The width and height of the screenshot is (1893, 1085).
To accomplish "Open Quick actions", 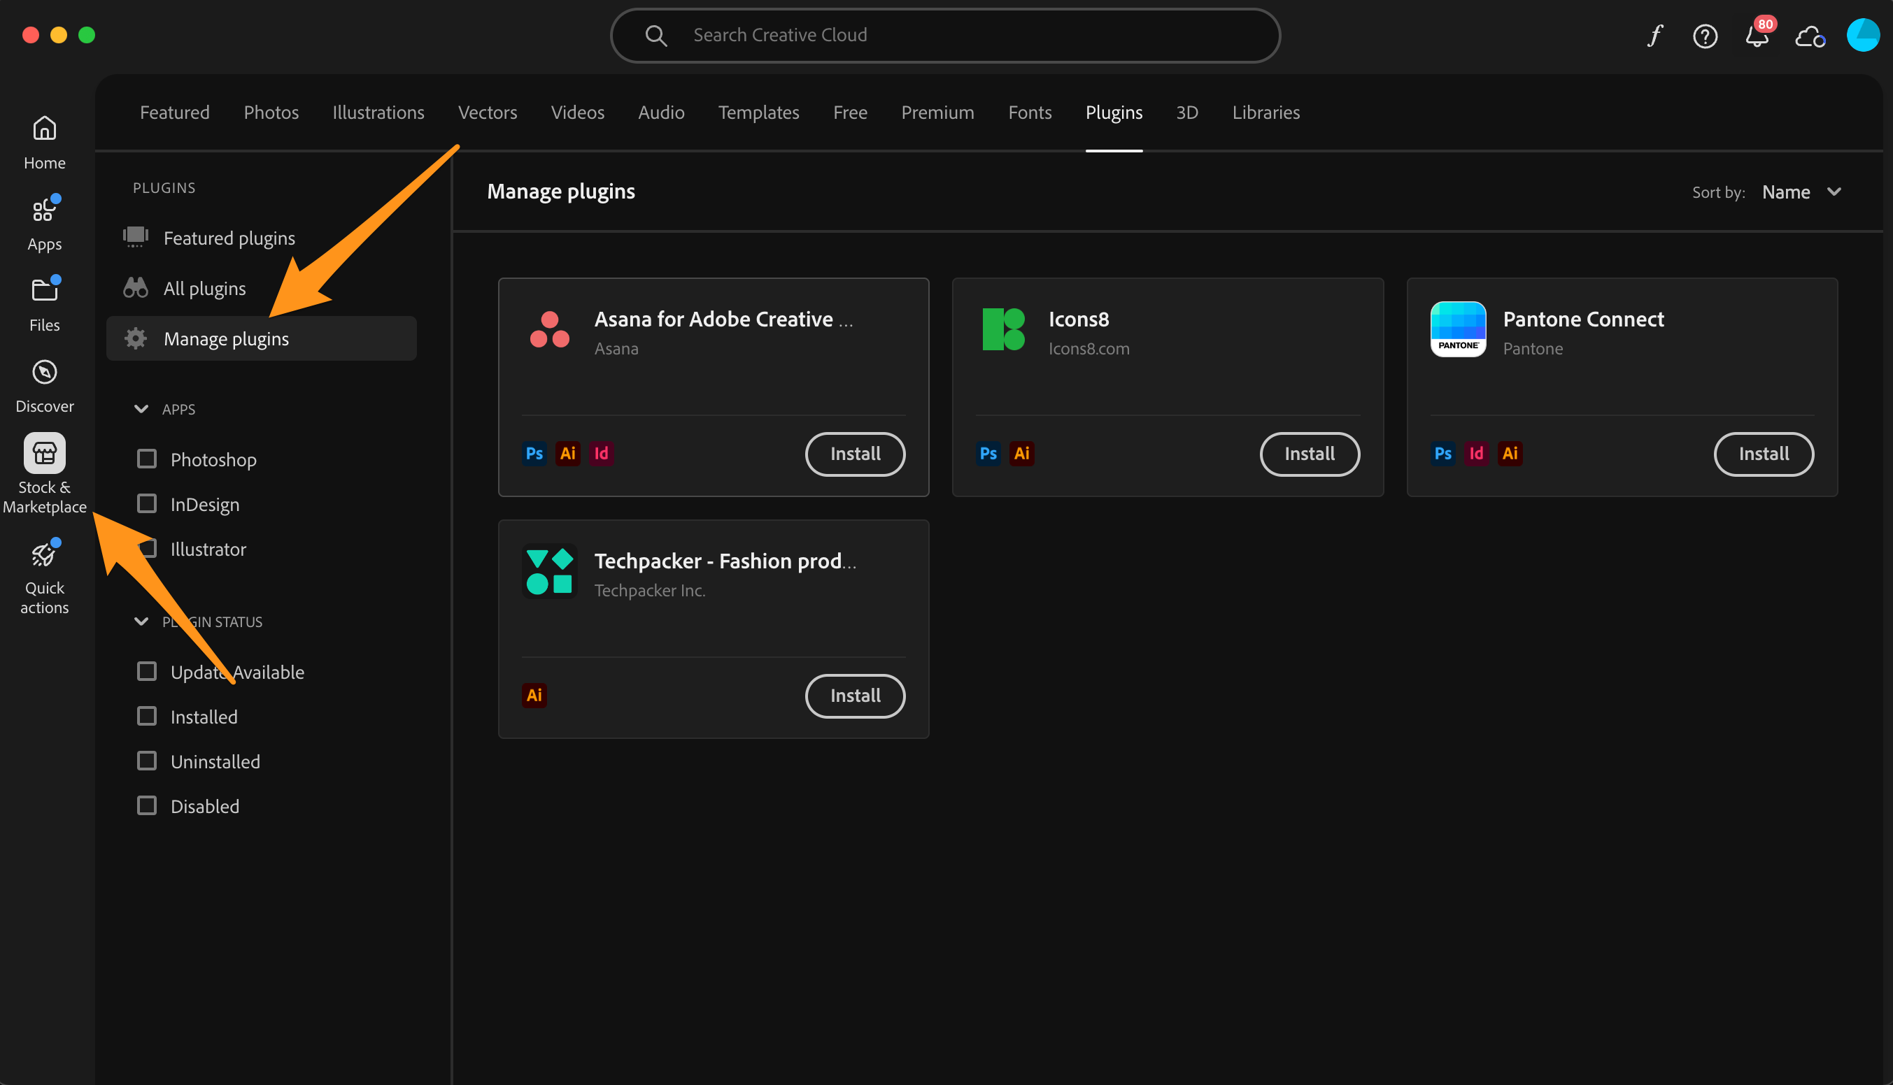I will tap(44, 576).
